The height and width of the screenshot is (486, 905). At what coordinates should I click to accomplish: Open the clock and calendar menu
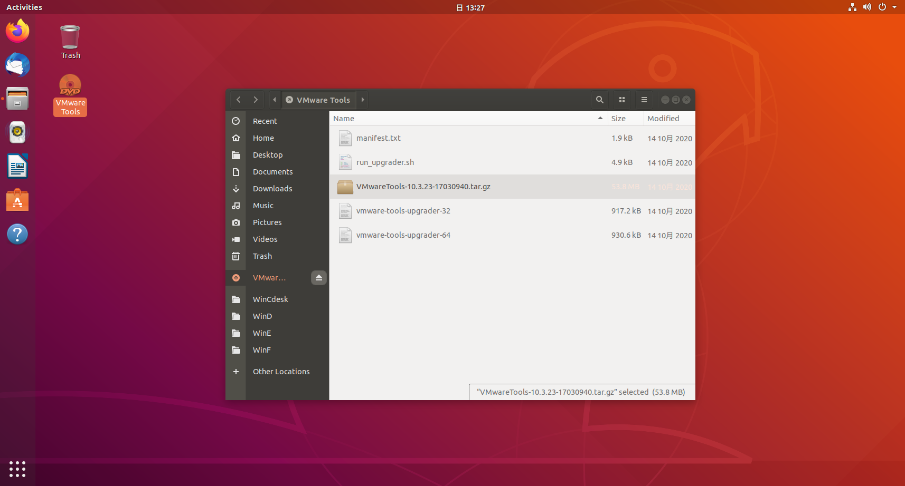(470, 7)
